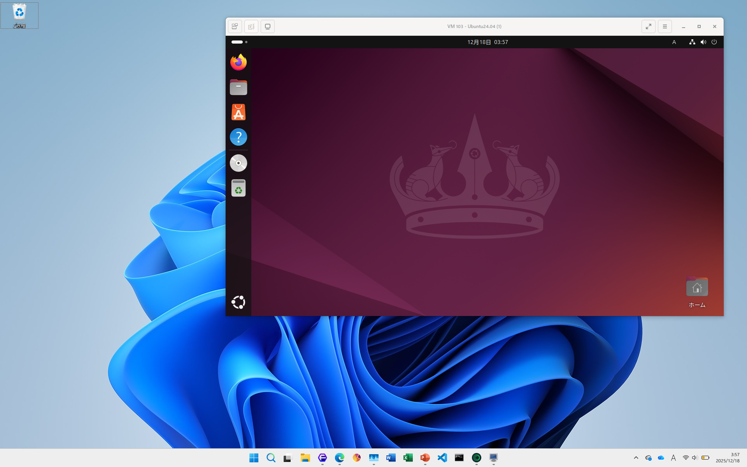
Task: Select the console display icon in the VM toolbar
Action: tap(267, 26)
